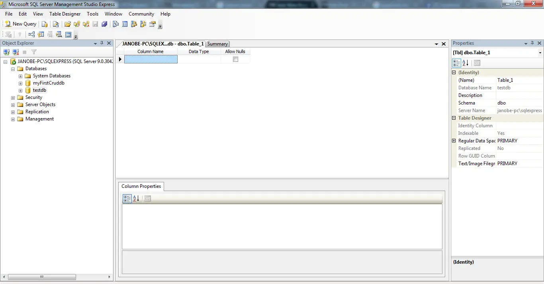Screen dimensions: 544x284
Task: Open the [Tbl] dbo.Table_1 object dropdown
Action: click(540, 53)
